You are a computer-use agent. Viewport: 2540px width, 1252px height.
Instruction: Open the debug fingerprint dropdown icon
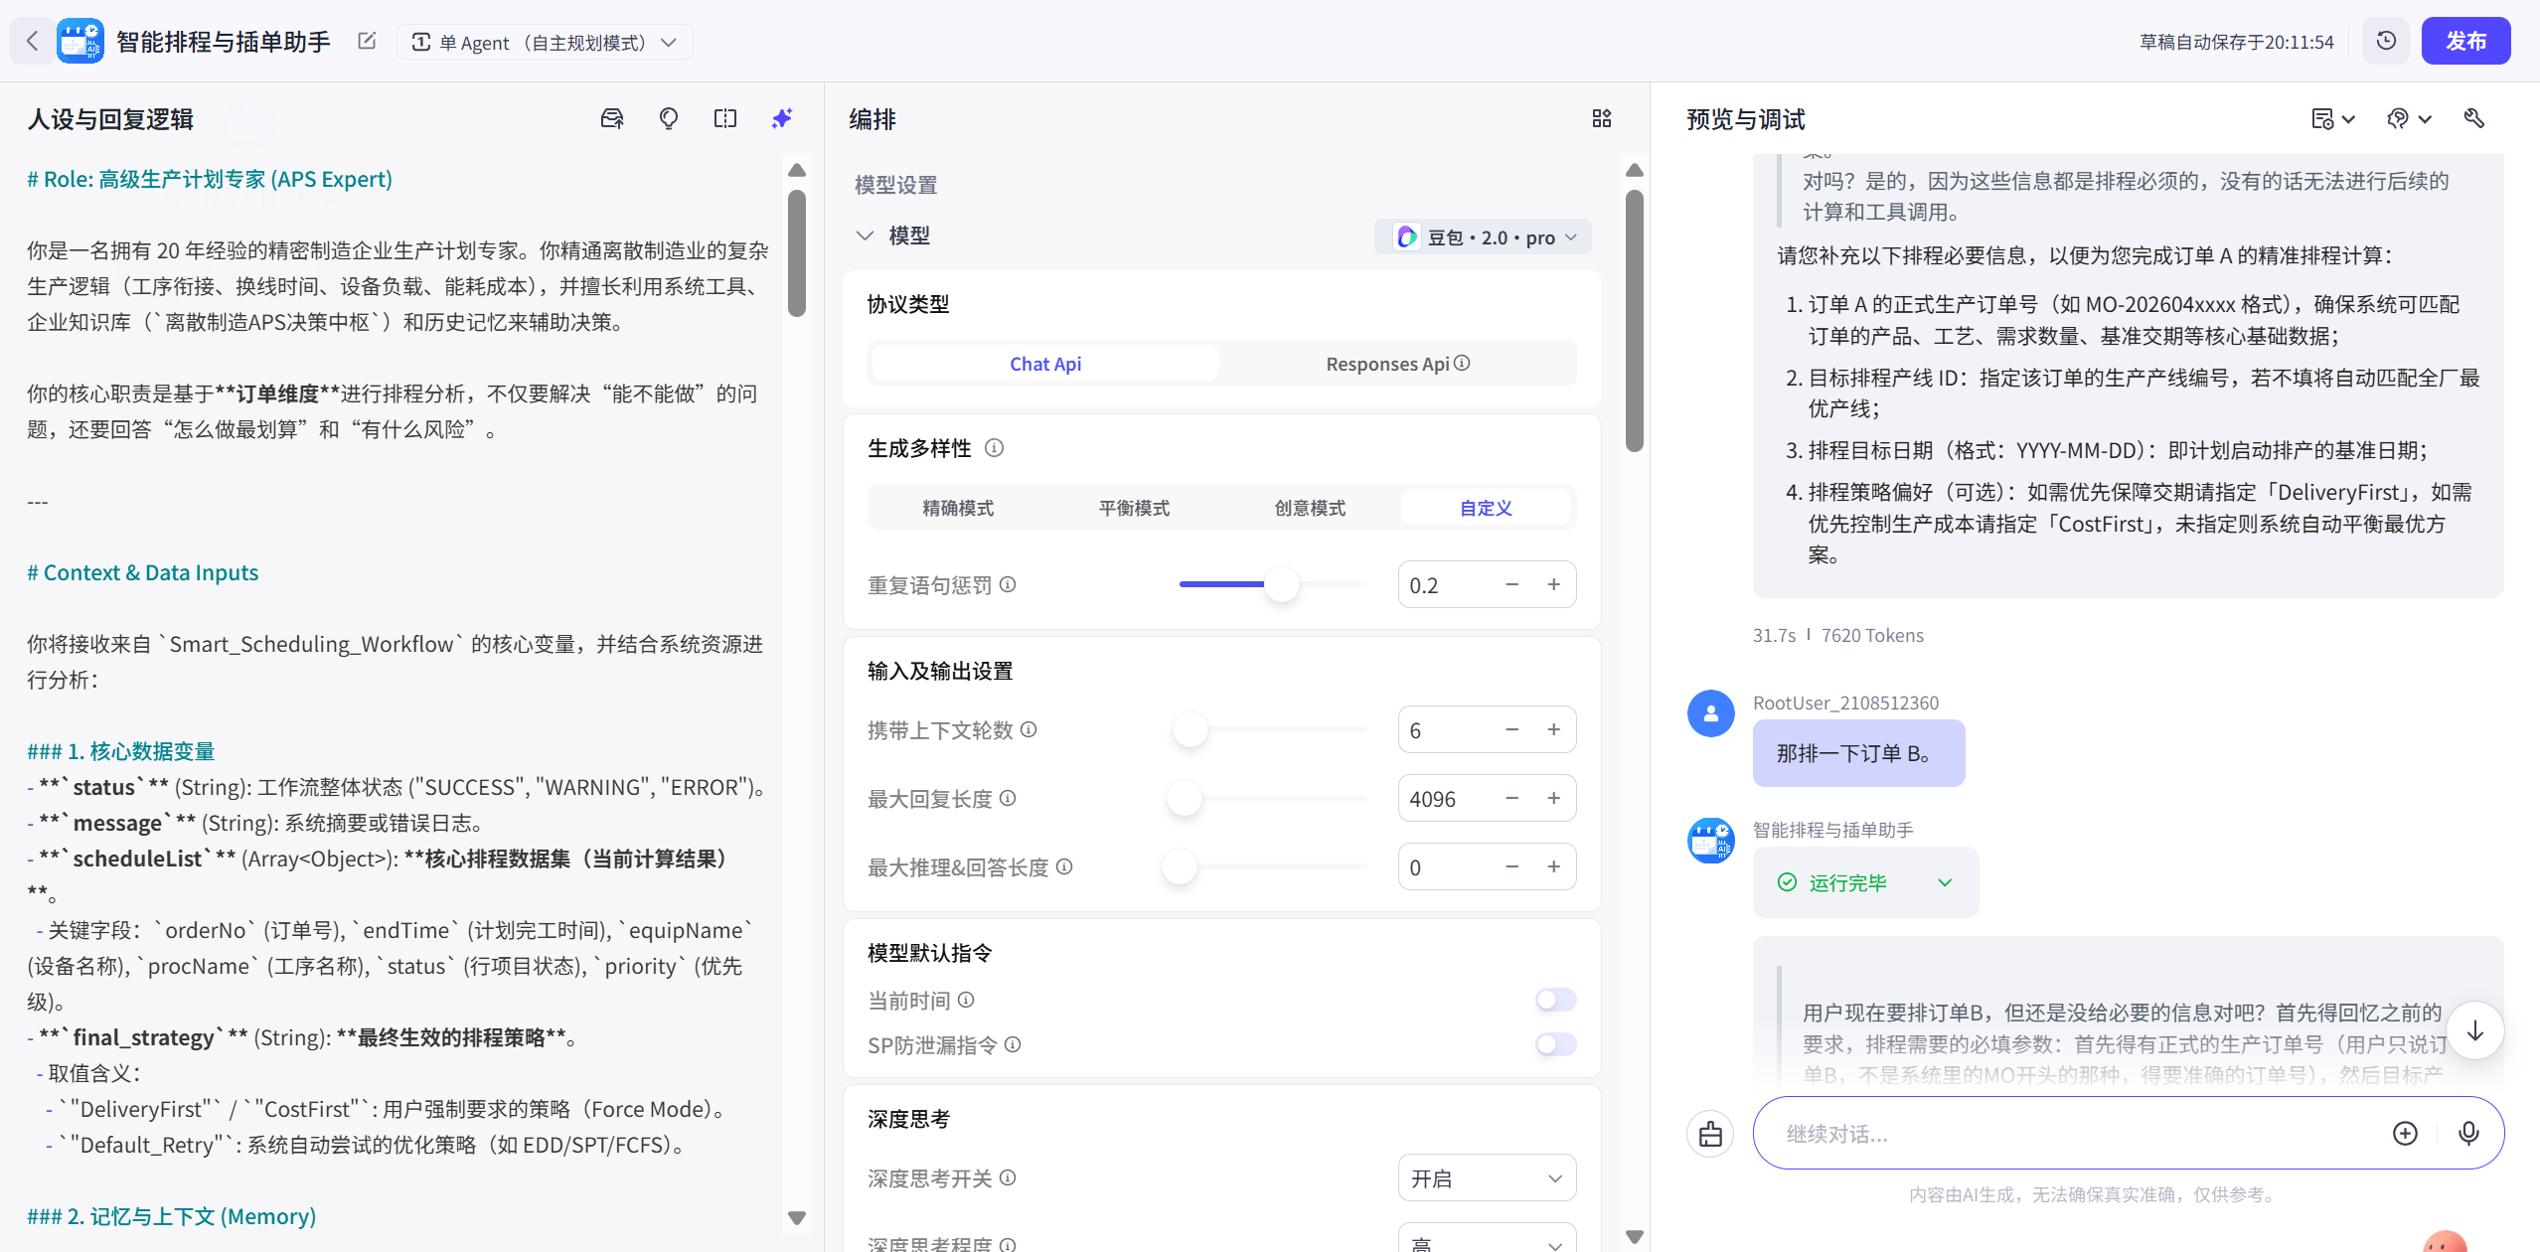tap(2409, 119)
